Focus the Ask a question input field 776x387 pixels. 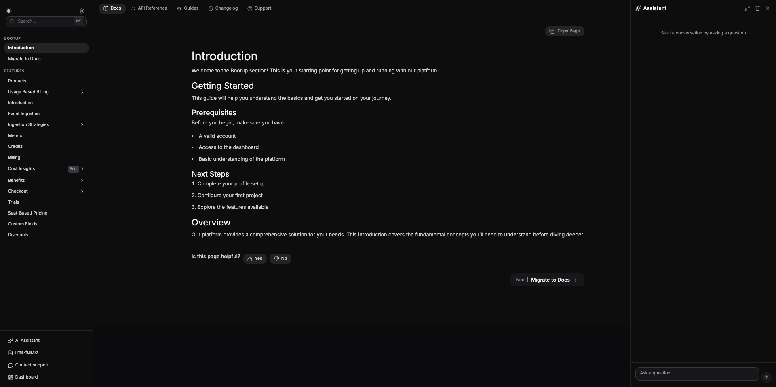pos(696,373)
